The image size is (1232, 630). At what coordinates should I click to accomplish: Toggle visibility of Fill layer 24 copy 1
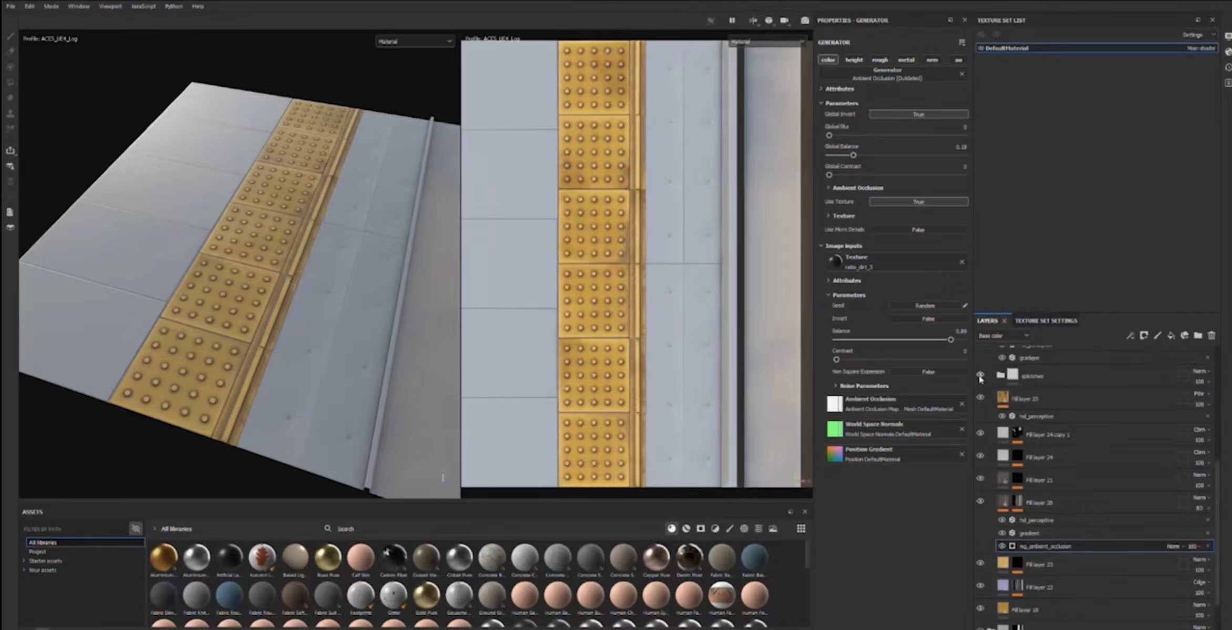[980, 433]
